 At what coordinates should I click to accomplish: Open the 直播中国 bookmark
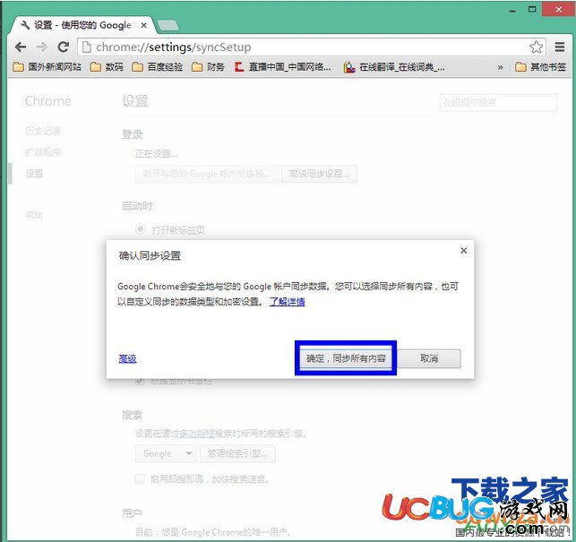tap(283, 67)
